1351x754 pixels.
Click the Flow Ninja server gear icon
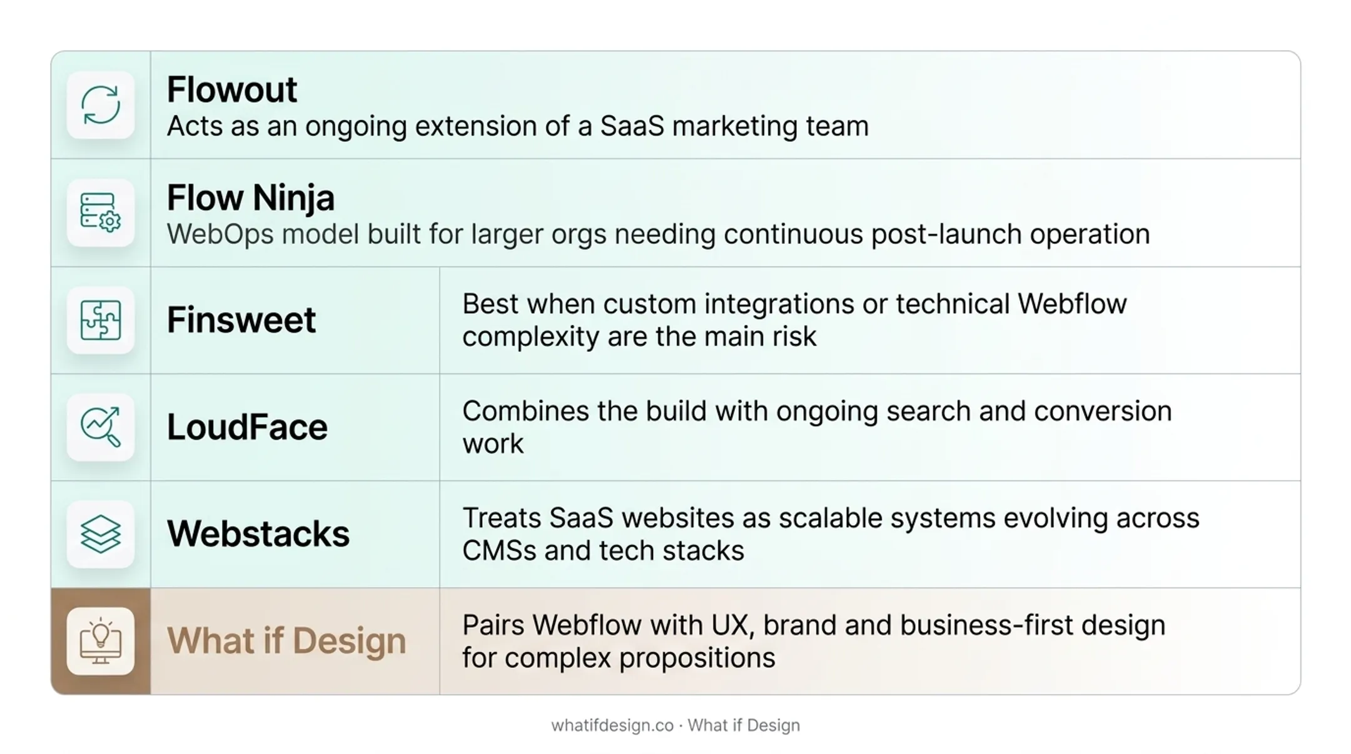tap(101, 213)
